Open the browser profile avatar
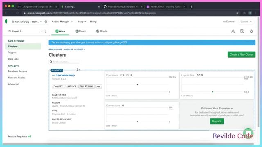The width and height of the screenshot is (262, 147). [x=250, y=13]
